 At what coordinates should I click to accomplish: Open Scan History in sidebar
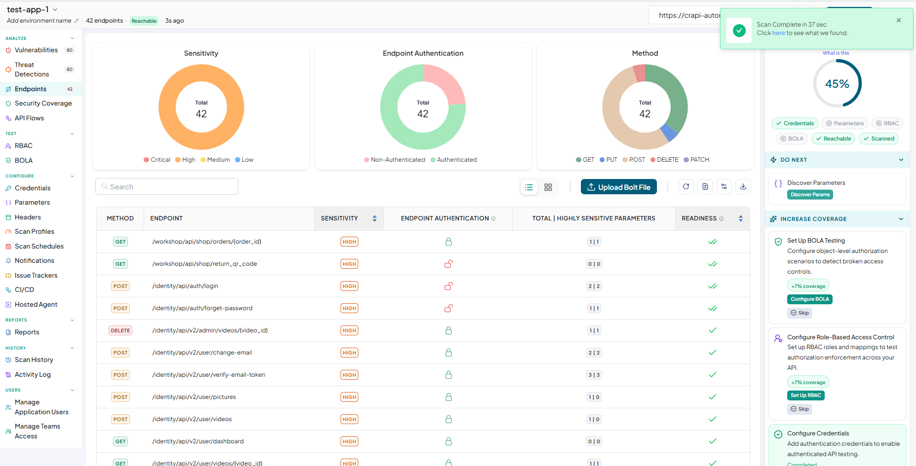pos(34,360)
